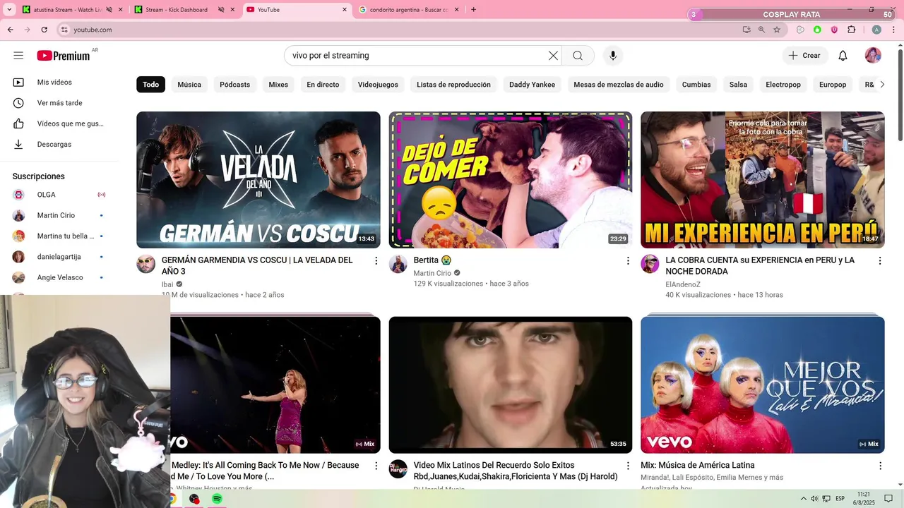Open options for Video Mix Latinos Del Recuerdo
904x508 pixels.
click(628, 466)
